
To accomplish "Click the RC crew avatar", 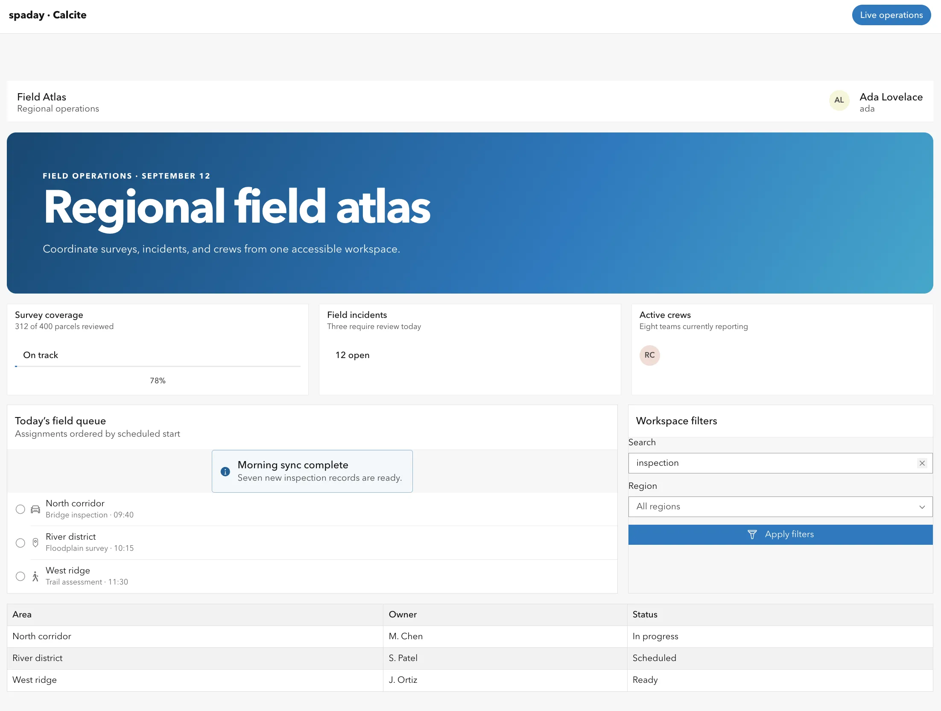I will (x=649, y=355).
